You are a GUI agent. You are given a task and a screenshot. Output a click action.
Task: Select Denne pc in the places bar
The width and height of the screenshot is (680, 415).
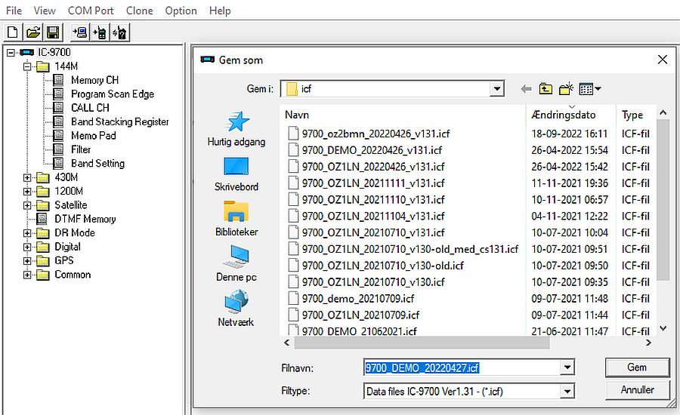click(236, 264)
